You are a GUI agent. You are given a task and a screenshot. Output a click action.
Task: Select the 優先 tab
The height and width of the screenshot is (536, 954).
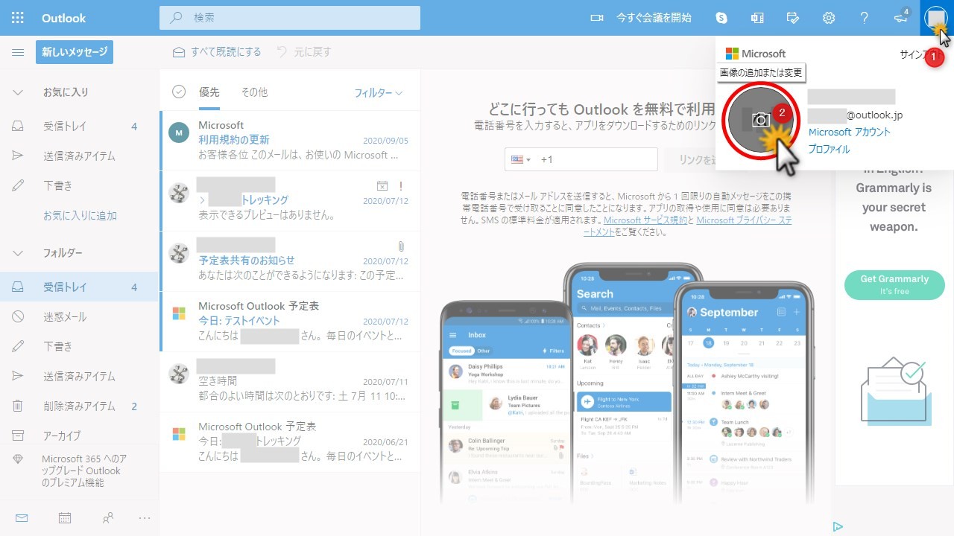point(209,92)
